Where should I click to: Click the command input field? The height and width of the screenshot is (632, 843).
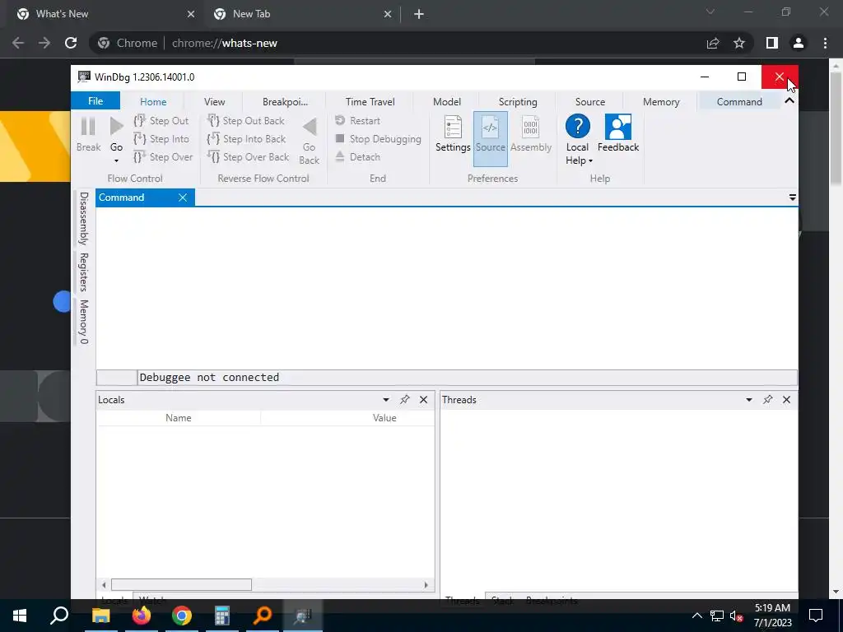coord(467,377)
